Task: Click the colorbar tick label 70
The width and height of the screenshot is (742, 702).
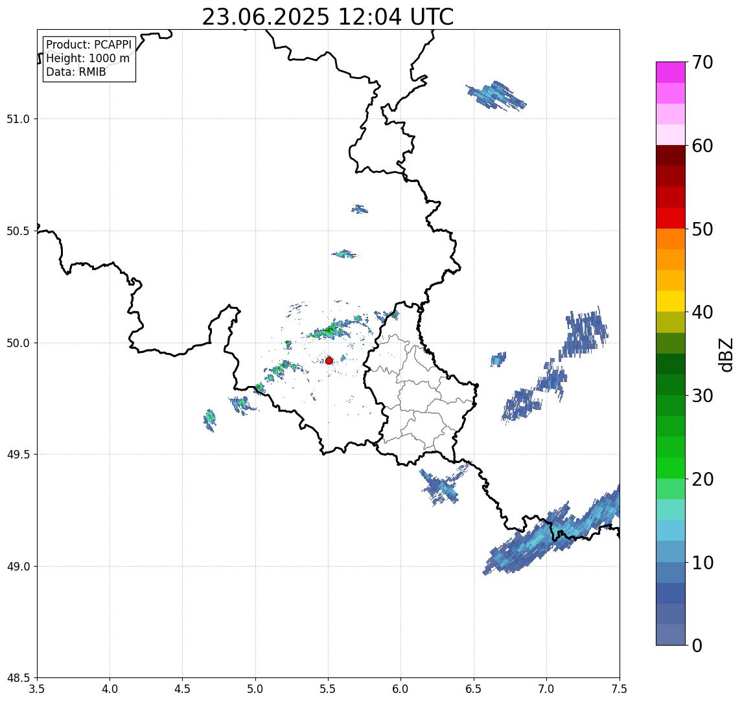Action: (x=702, y=62)
